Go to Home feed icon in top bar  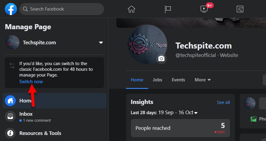coord(131,9)
